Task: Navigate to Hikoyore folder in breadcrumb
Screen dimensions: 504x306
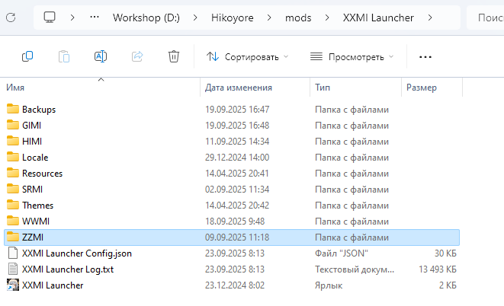Action: (x=232, y=18)
